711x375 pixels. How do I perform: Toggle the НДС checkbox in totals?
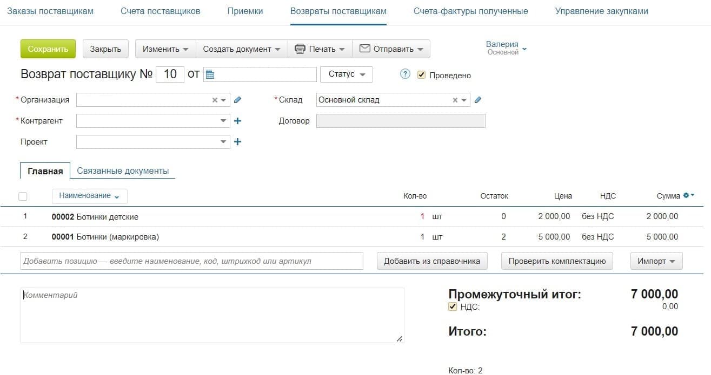(453, 307)
